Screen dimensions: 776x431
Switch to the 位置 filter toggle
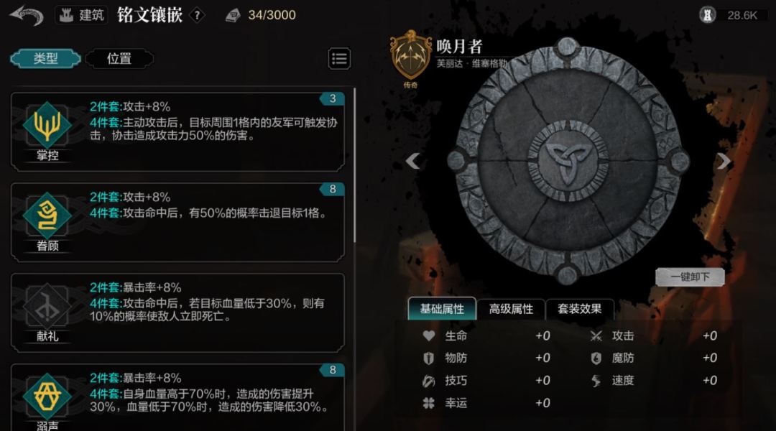click(119, 58)
